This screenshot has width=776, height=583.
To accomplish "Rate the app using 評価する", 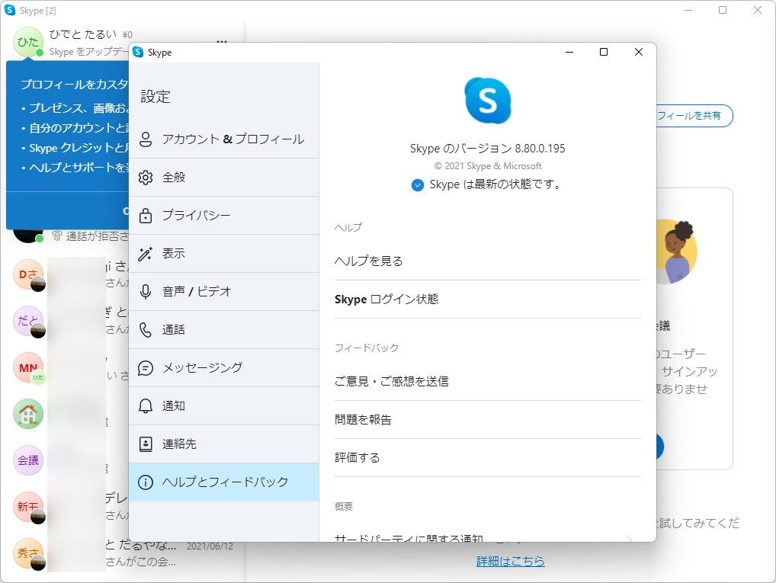I will pyautogui.click(x=358, y=457).
